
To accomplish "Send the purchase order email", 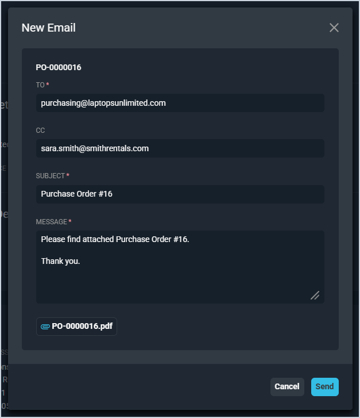I will point(324,386).
